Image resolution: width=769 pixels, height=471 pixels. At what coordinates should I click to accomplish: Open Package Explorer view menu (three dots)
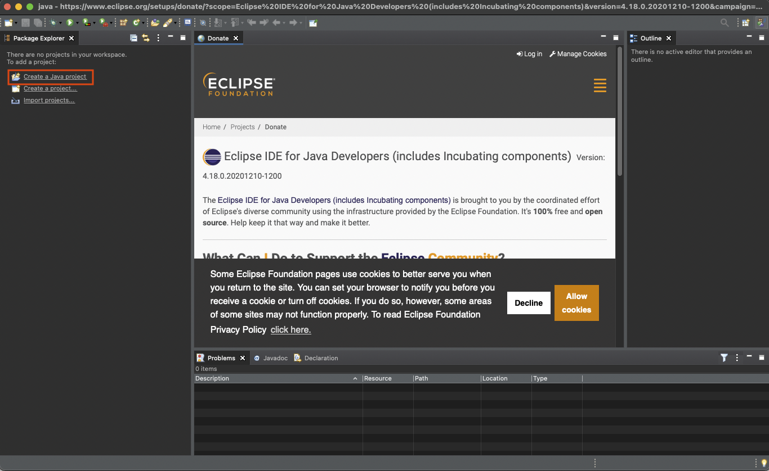coord(158,38)
